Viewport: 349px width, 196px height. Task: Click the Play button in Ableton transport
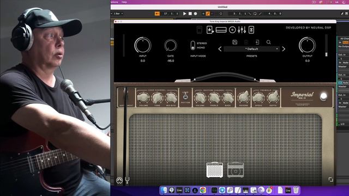[184, 14]
